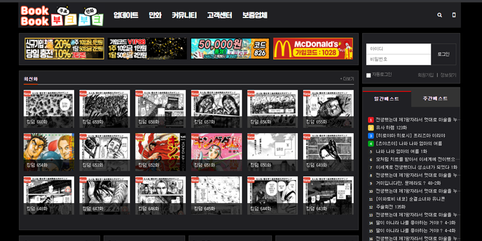Open the 신규가입 20% banner
This screenshot has width=482, height=241.
point(64,49)
